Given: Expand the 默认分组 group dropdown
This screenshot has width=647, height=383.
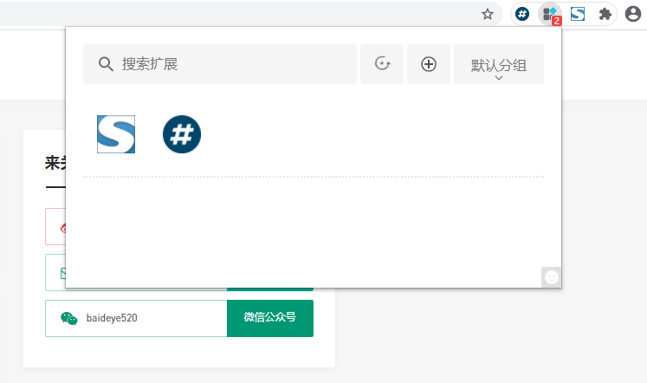Looking at the screenshot, I should click(x=499, y=64).
